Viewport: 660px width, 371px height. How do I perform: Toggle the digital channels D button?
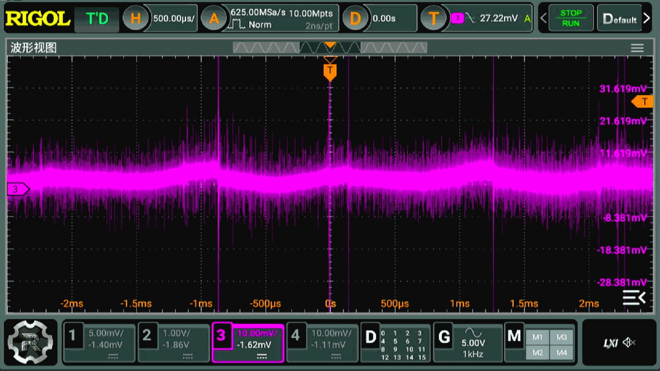point(371,337)
